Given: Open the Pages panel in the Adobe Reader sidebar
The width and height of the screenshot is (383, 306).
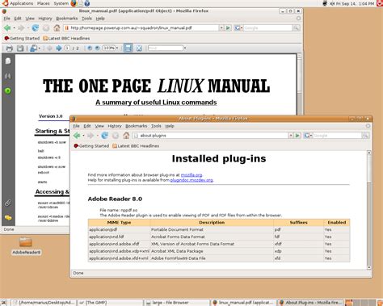Looking at the screenshot, I should pyautogui.click(x=8, y=61).
